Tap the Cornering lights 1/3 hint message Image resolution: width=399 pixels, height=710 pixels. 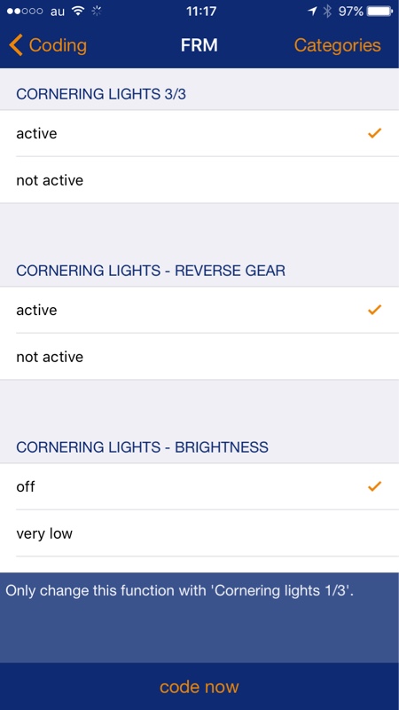pyautogui.click(x=180, y=591)
